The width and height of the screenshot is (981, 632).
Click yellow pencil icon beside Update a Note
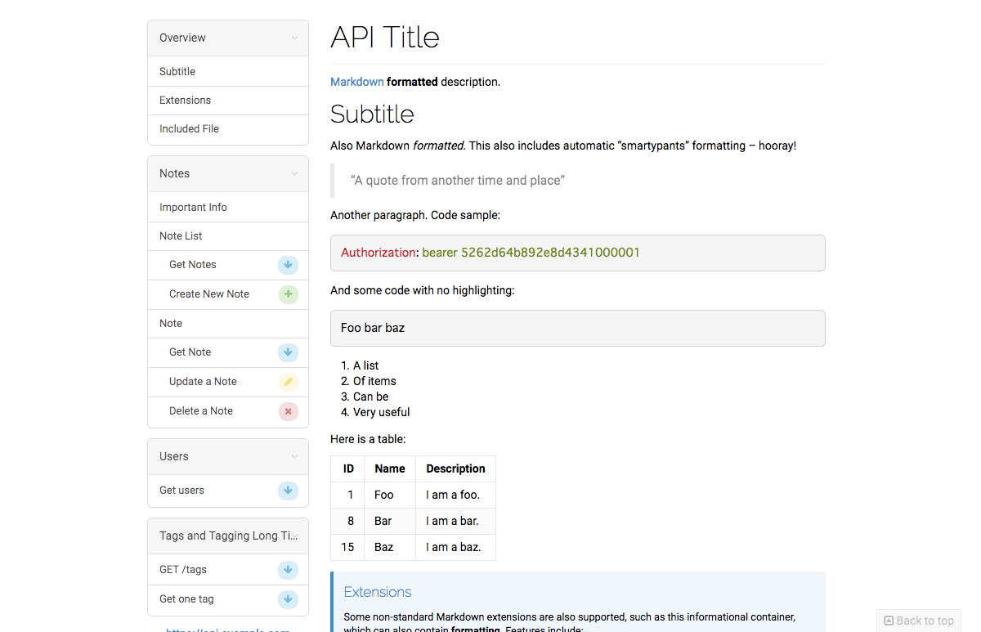(x=288, y=382)
